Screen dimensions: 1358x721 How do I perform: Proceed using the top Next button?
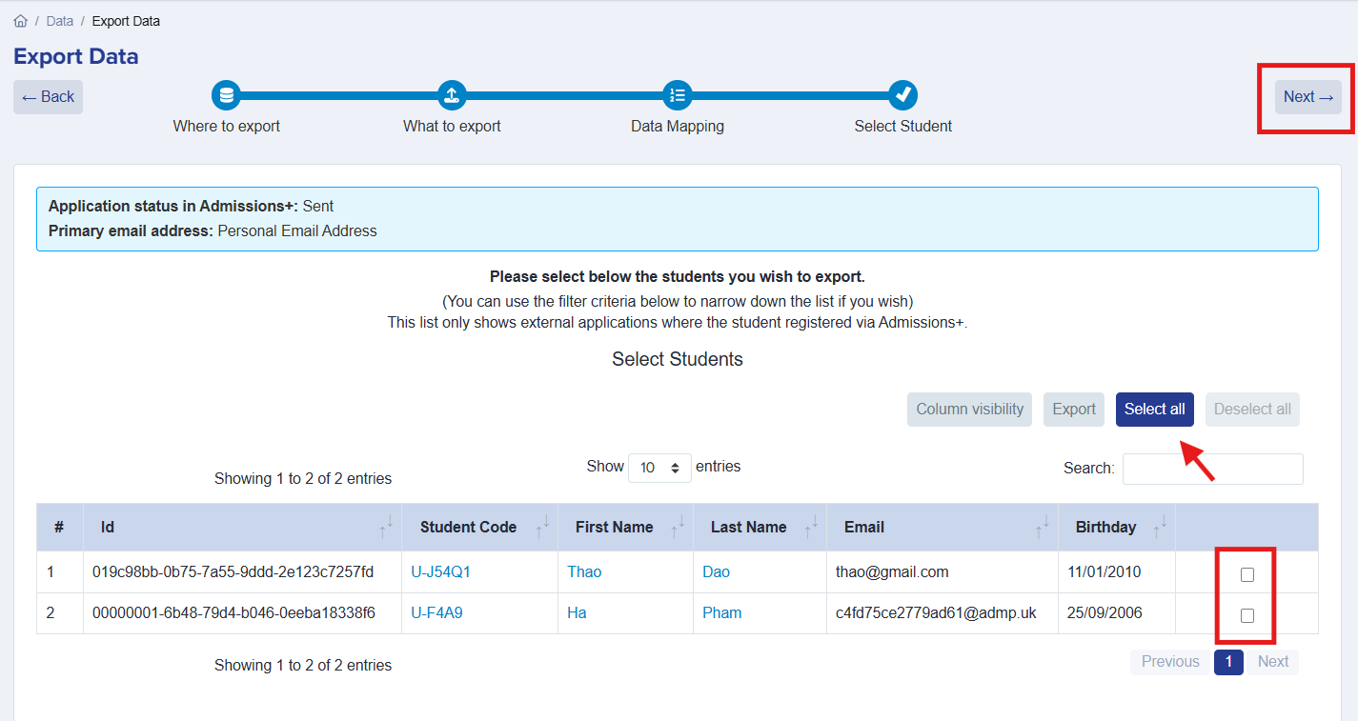(x=1308, y=97)
